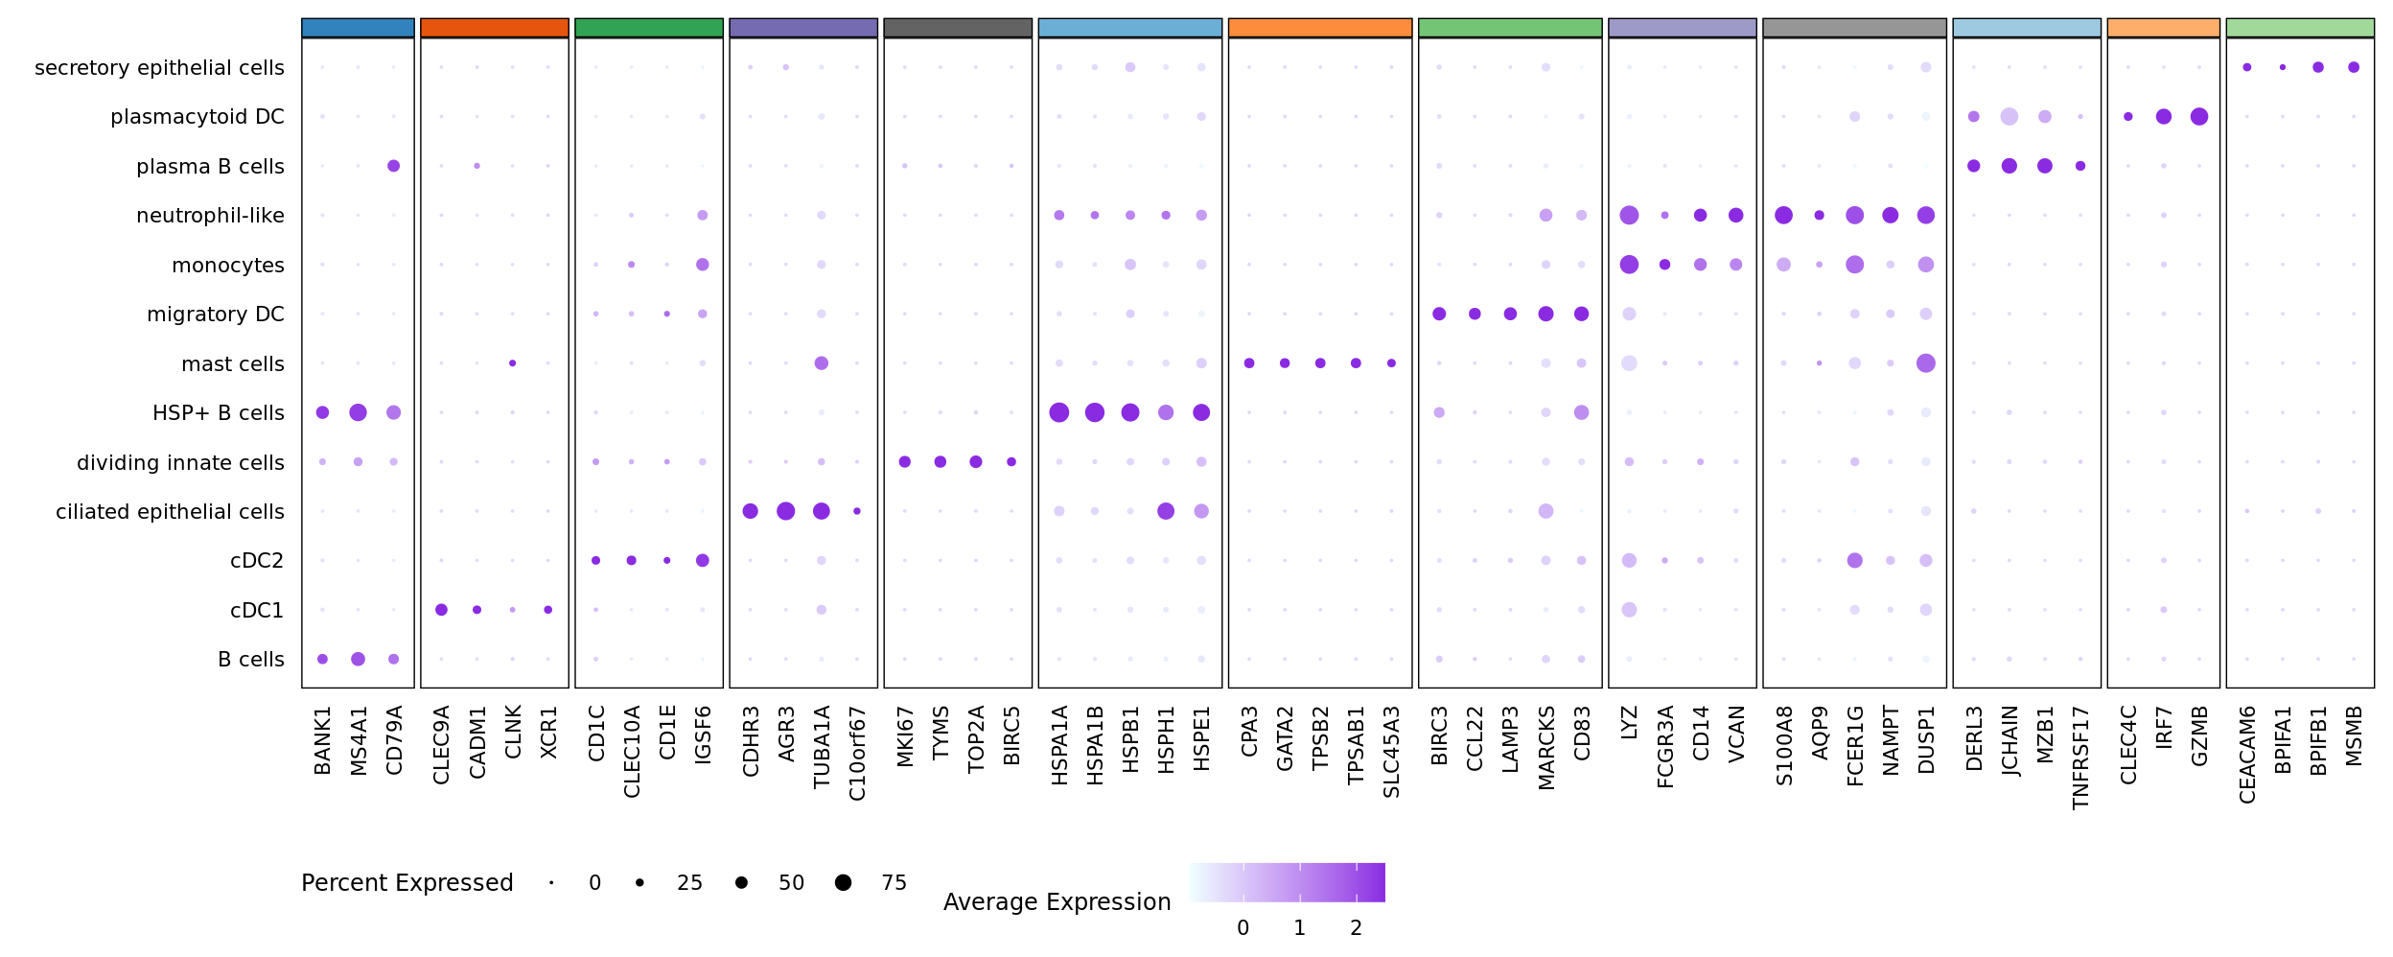Select the HSPA1A dot in HSP+ B cells row
The height and width of the screenshot is (957, 2393).
click(x=1059, y=412)
